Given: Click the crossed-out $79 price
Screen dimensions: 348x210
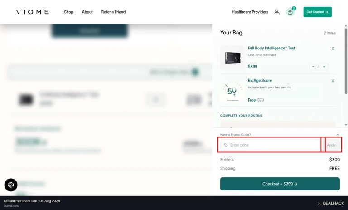Looking at the screenshot, I should [x=261, y=100].
